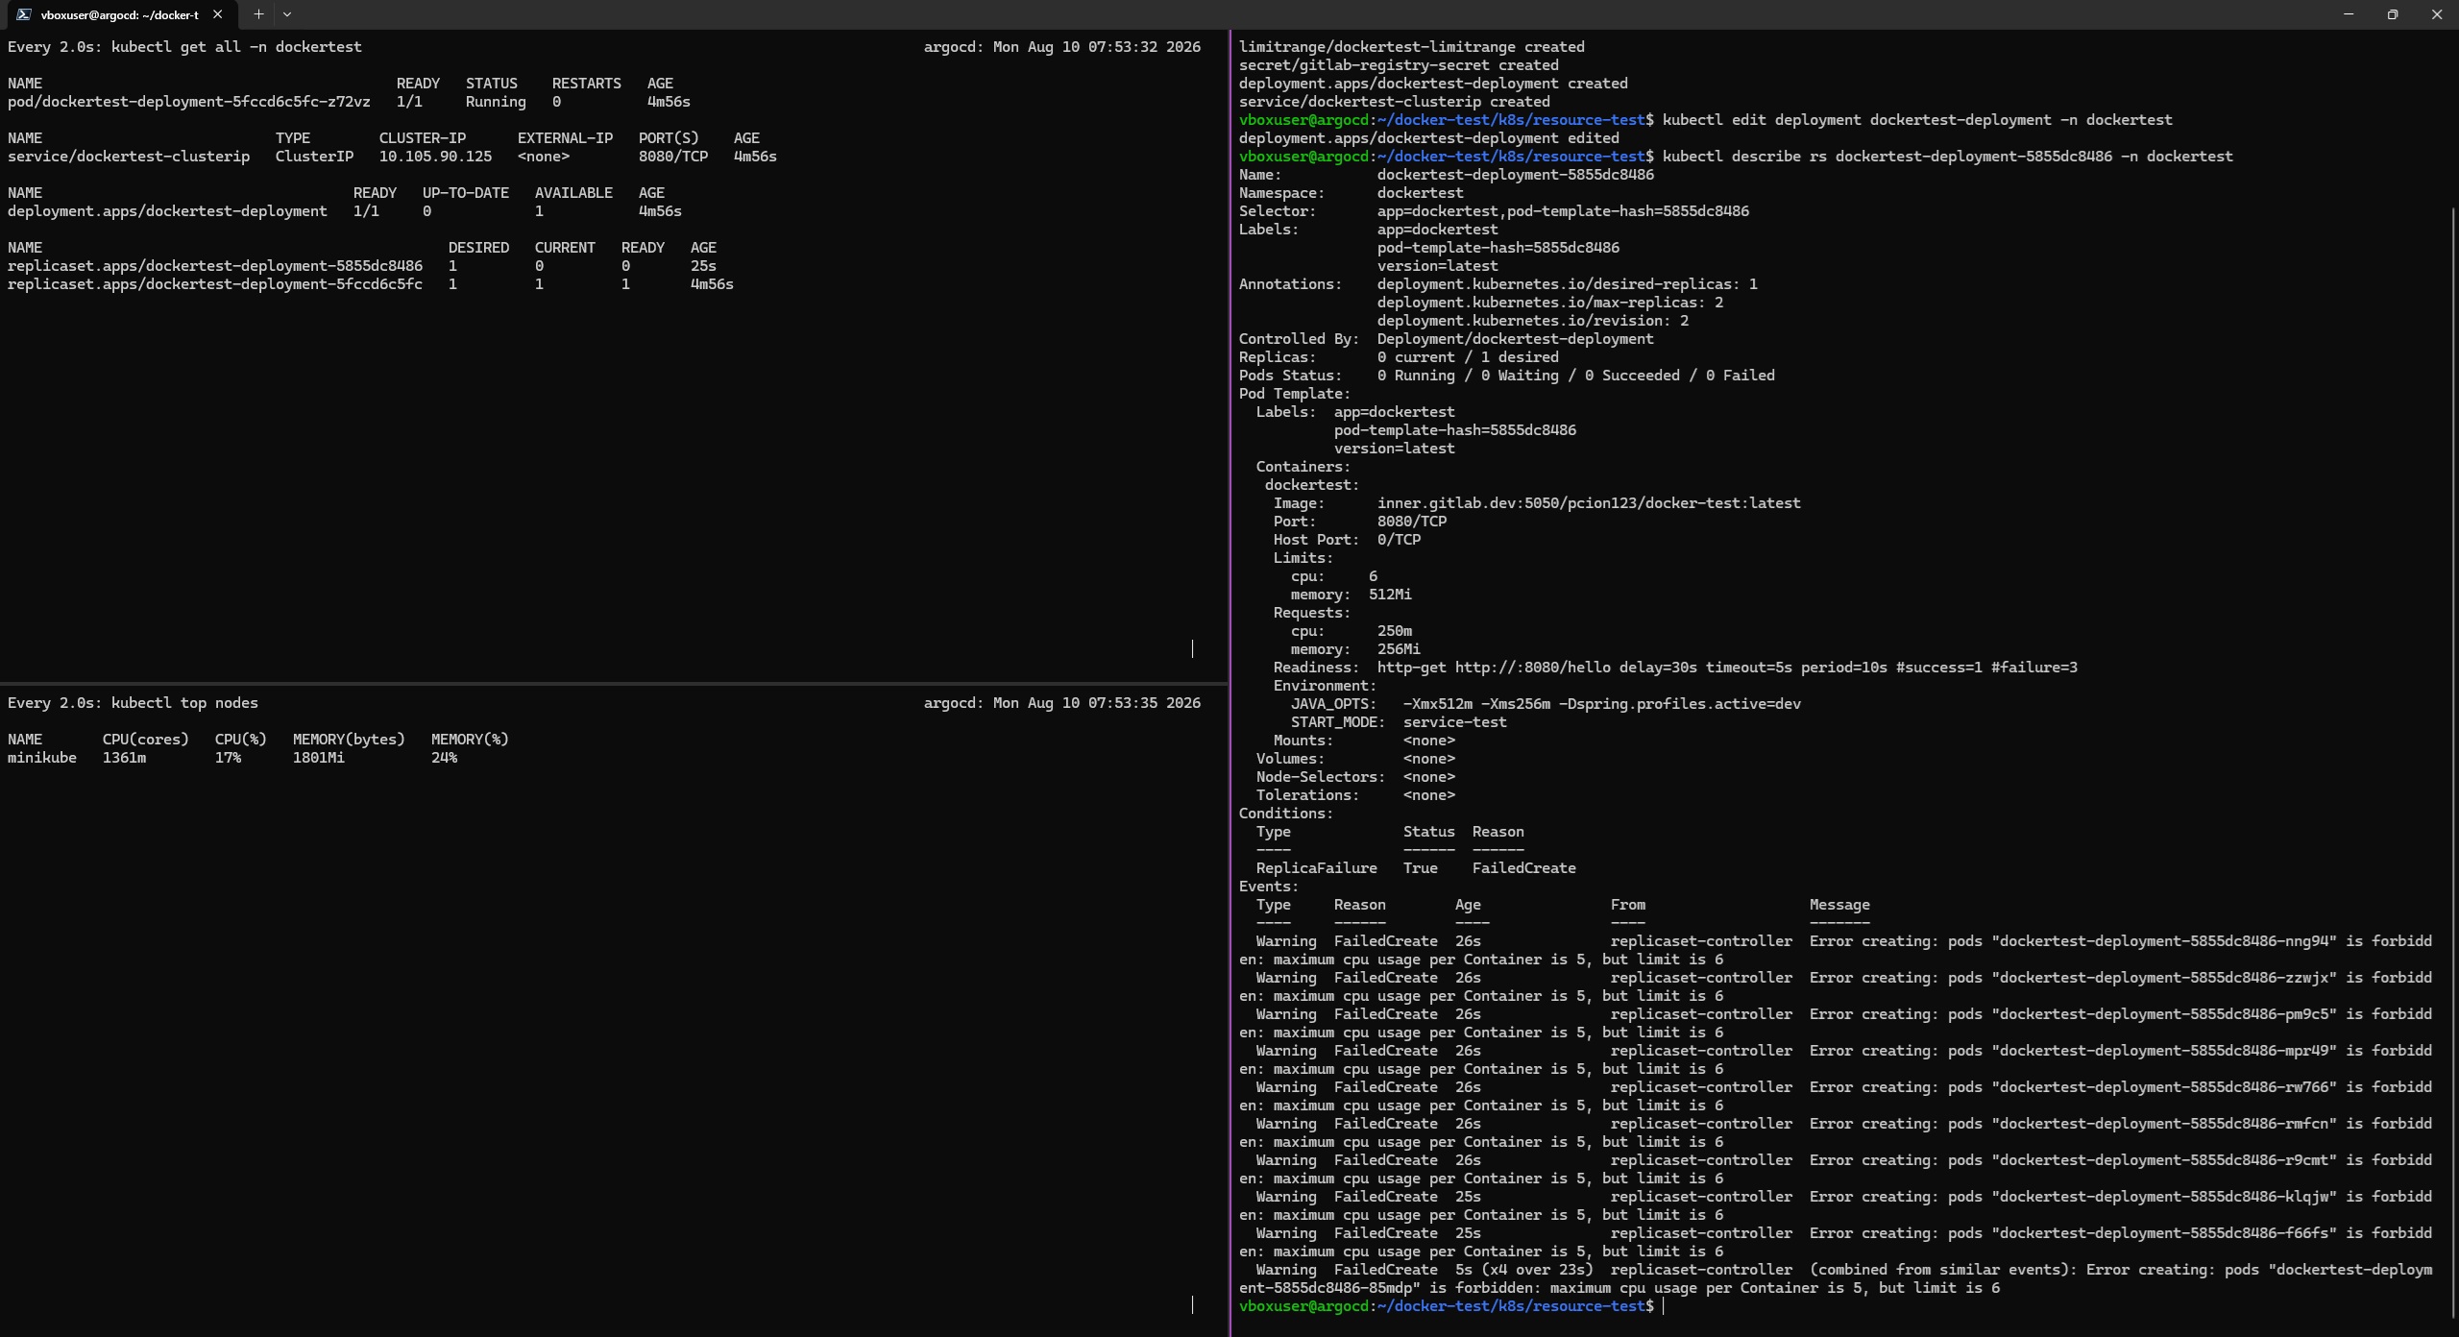
Task: Click service/dockertest-clusterip row name
Action: pyautogui.click(x=129, y=157)
